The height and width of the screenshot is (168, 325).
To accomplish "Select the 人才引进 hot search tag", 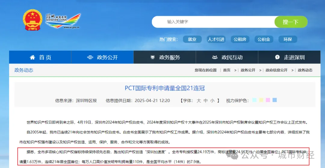I will point(216,39).
